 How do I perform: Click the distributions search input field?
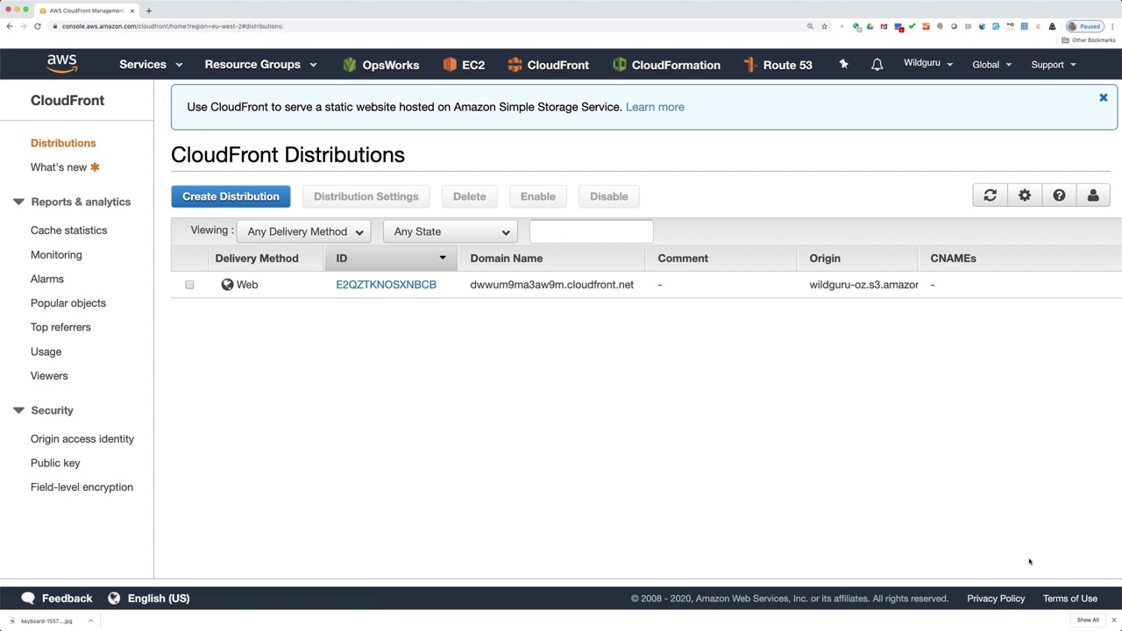click(591, 230)
